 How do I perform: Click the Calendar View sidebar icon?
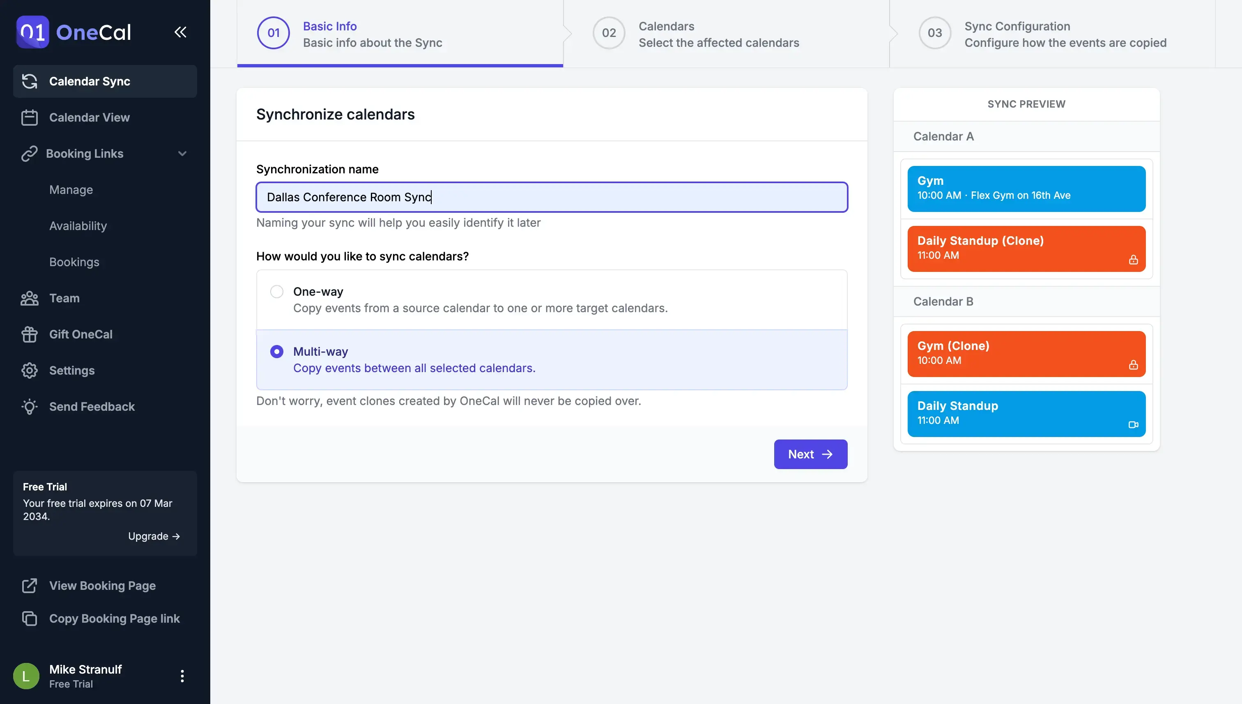[x=30, y=117]
